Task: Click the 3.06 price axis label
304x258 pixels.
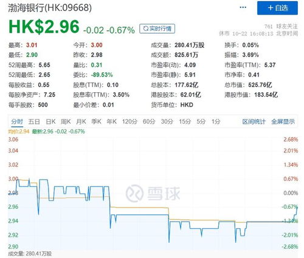Action: [x=13, y=140]
